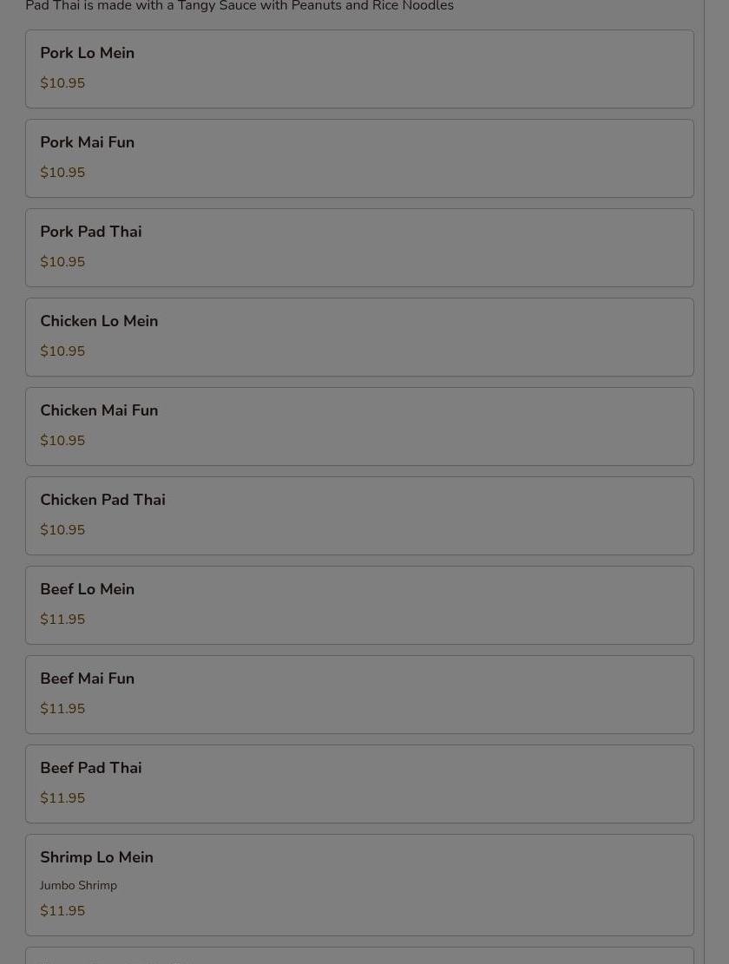Click the Pork Lo Mein $10.95 price

coord(62,83)
